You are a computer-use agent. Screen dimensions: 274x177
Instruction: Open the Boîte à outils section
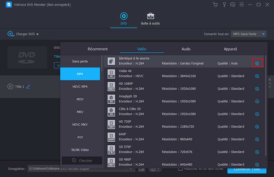(x=150, y=19)
